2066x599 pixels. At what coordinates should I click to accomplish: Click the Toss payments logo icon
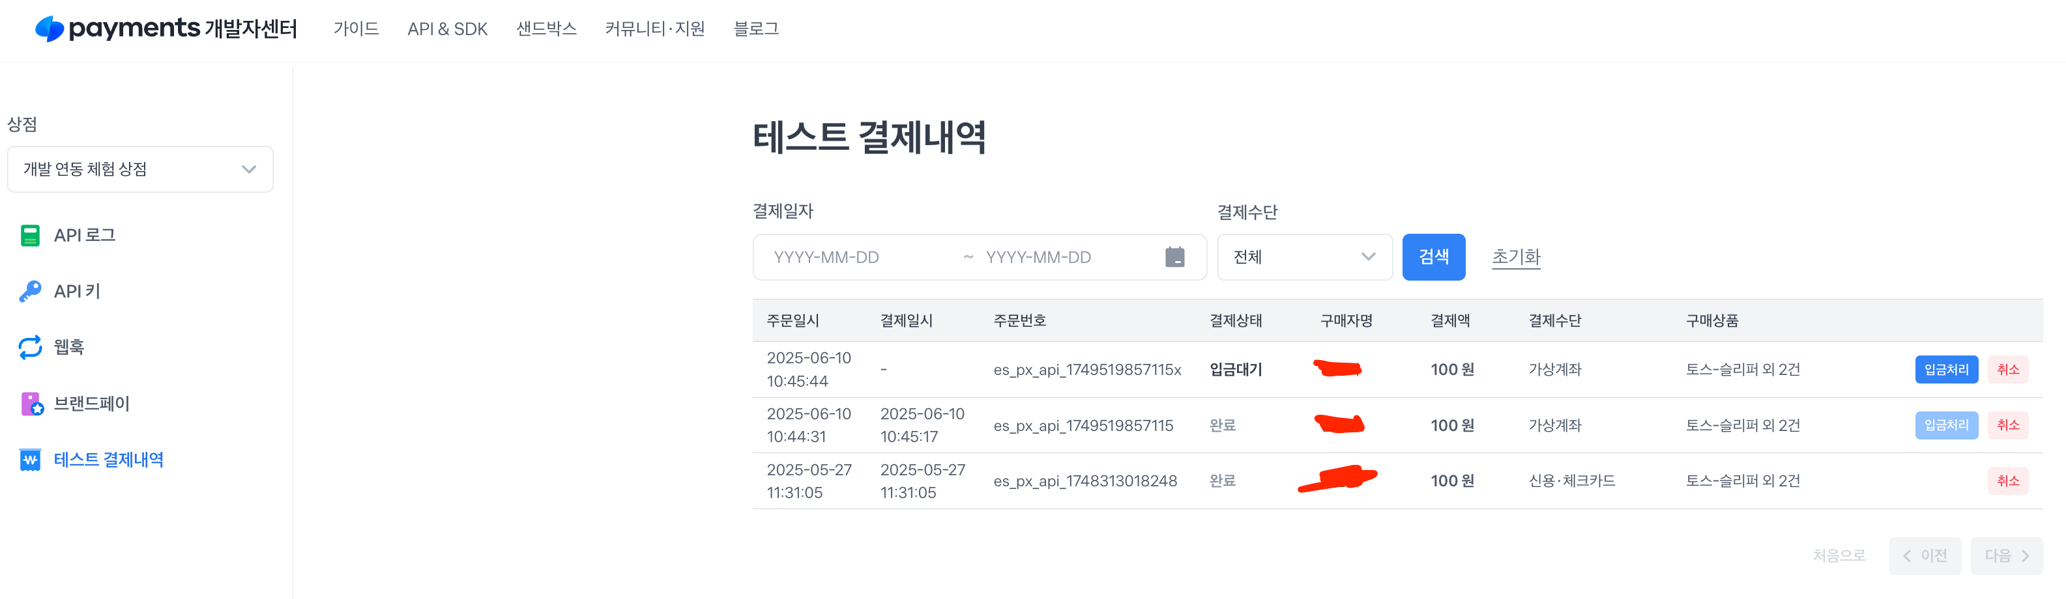pos(50,29)
